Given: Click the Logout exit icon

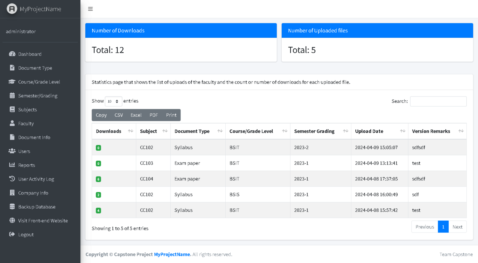Looking at the screenshot, I should click(x=12, y=234).
